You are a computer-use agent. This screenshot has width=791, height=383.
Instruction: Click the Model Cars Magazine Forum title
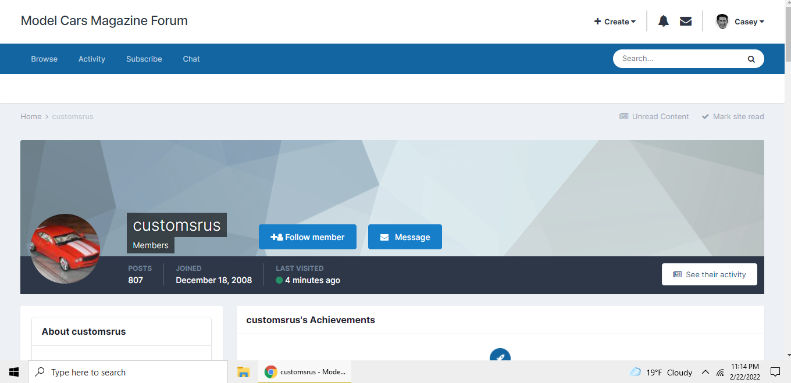[104, 21]
